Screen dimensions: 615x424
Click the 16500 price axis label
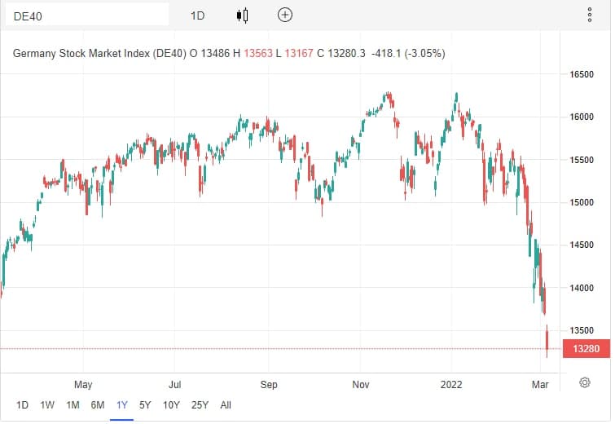pos(582,74)
